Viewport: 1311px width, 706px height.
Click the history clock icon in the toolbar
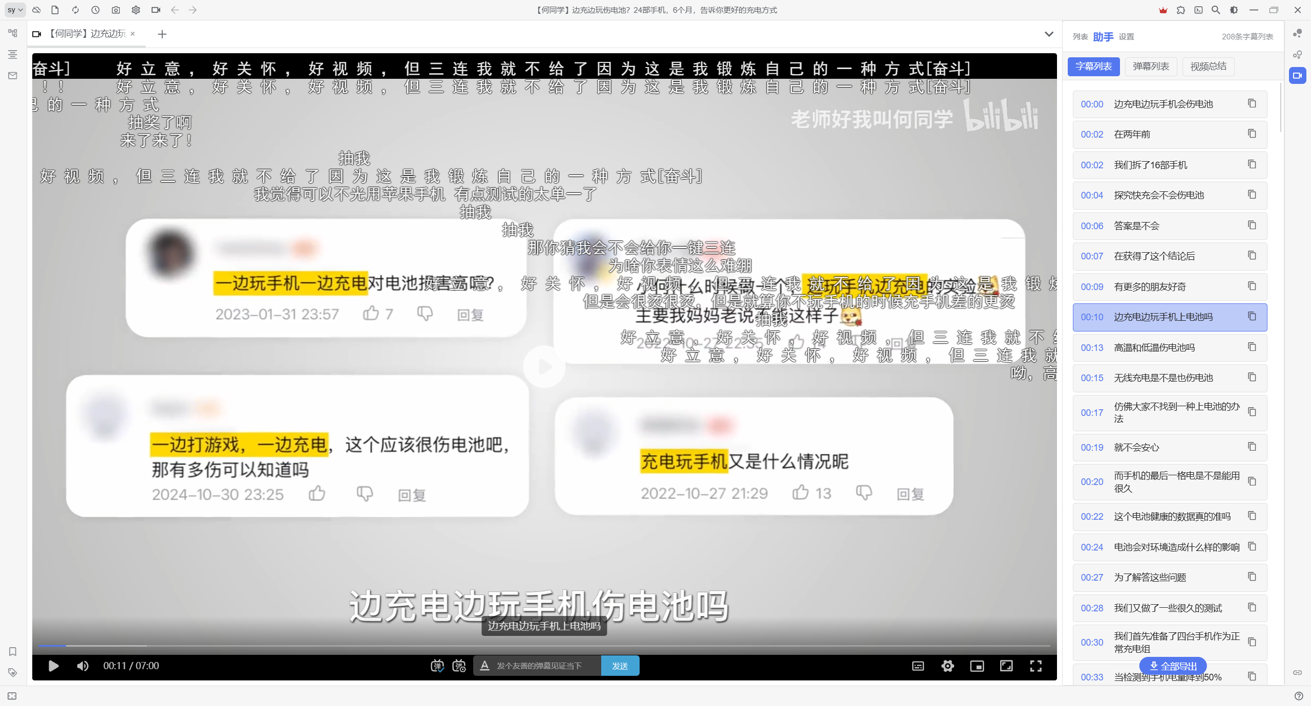(95, 10)
